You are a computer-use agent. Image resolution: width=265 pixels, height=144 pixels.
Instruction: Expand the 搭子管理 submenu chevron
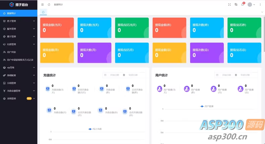point(34,21)
